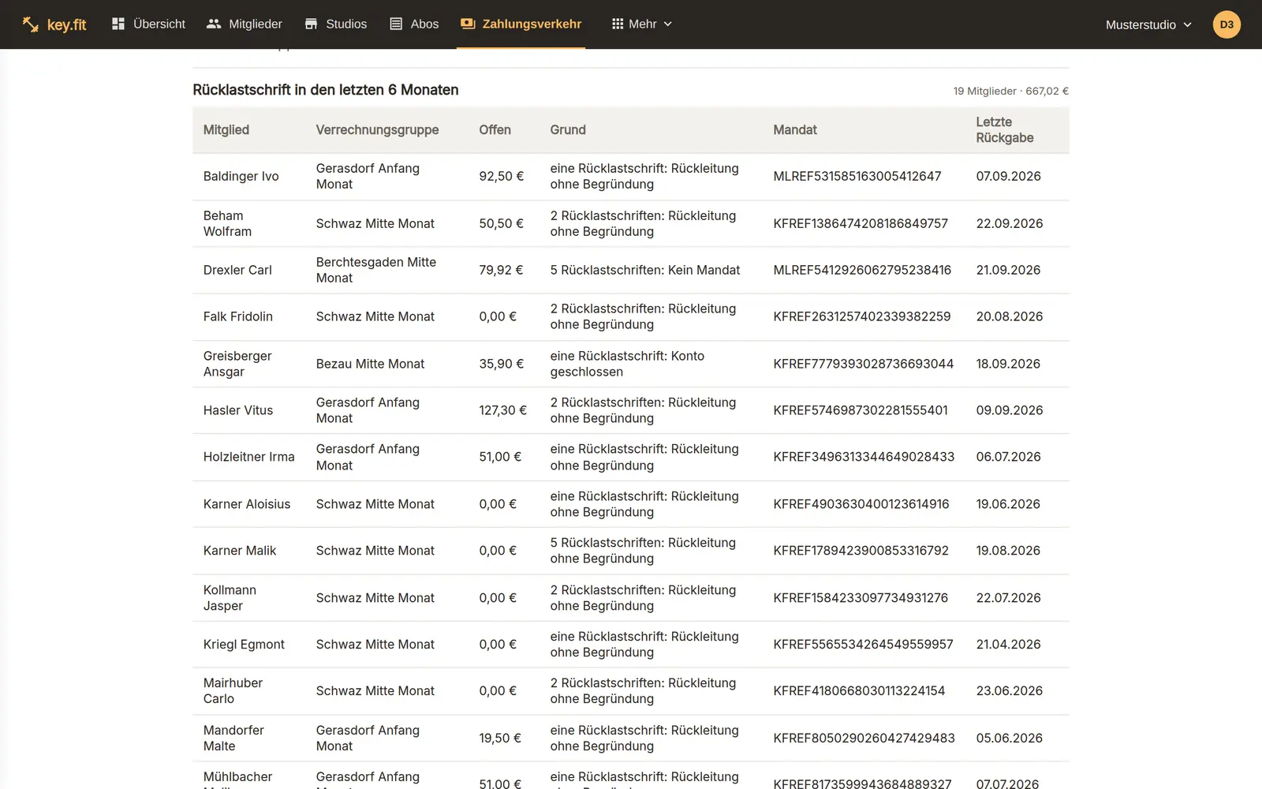The width and height of the screenshot is (1262, 789).
Task: Expand the Mehr menu chevron
Action: pyautogui.click(x=668, y=24)
